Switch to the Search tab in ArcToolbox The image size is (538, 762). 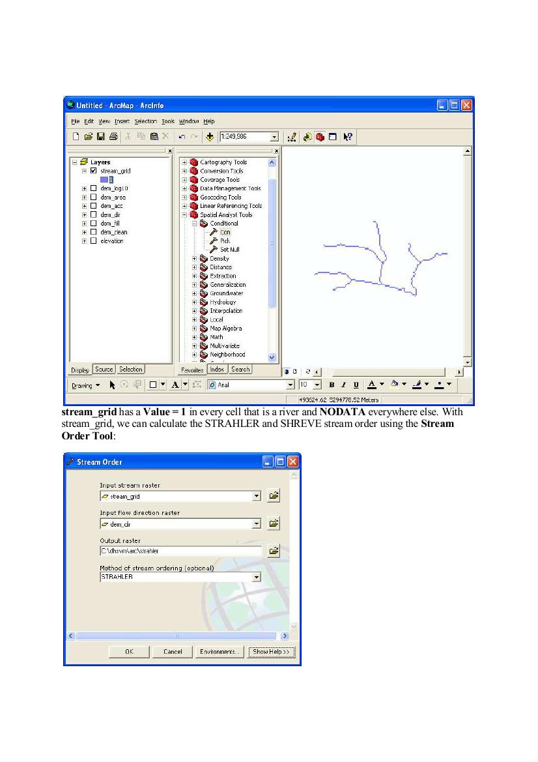[x=240, y=370]
